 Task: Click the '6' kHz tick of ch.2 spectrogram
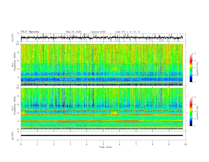(x=18, y=105)
